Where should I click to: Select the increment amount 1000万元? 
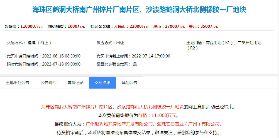(x=76, y=27)
